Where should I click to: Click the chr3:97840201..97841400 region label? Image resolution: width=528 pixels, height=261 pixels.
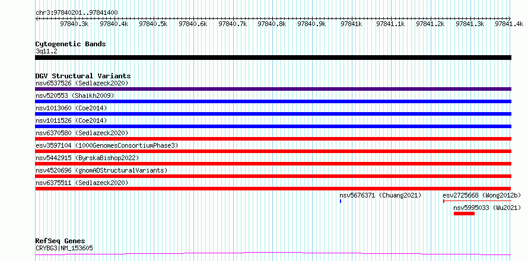[77, 13]
